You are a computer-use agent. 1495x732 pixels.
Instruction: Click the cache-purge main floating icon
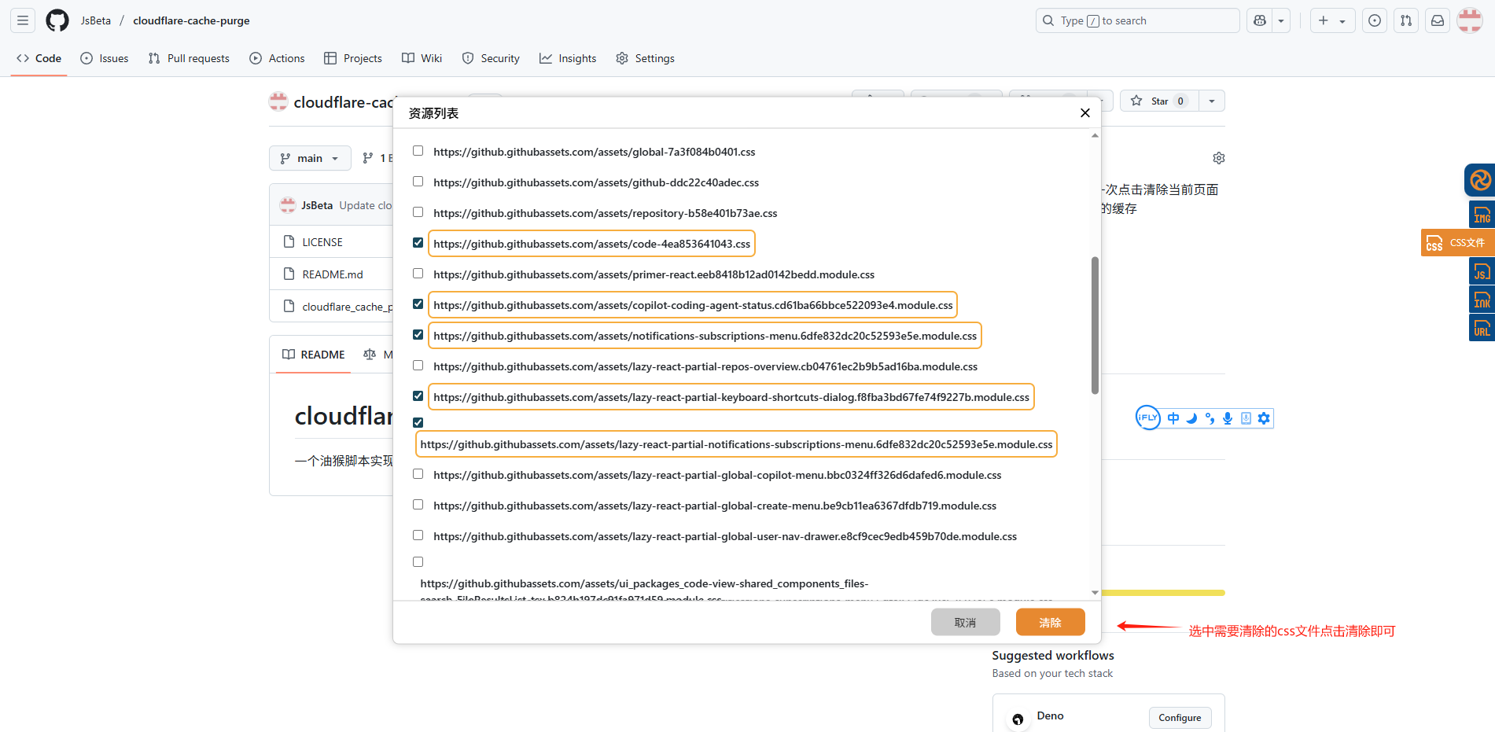click(x=1480, y=180)
